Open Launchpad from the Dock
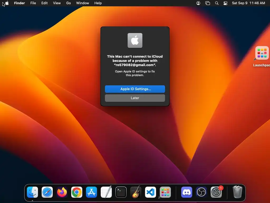 165,192
